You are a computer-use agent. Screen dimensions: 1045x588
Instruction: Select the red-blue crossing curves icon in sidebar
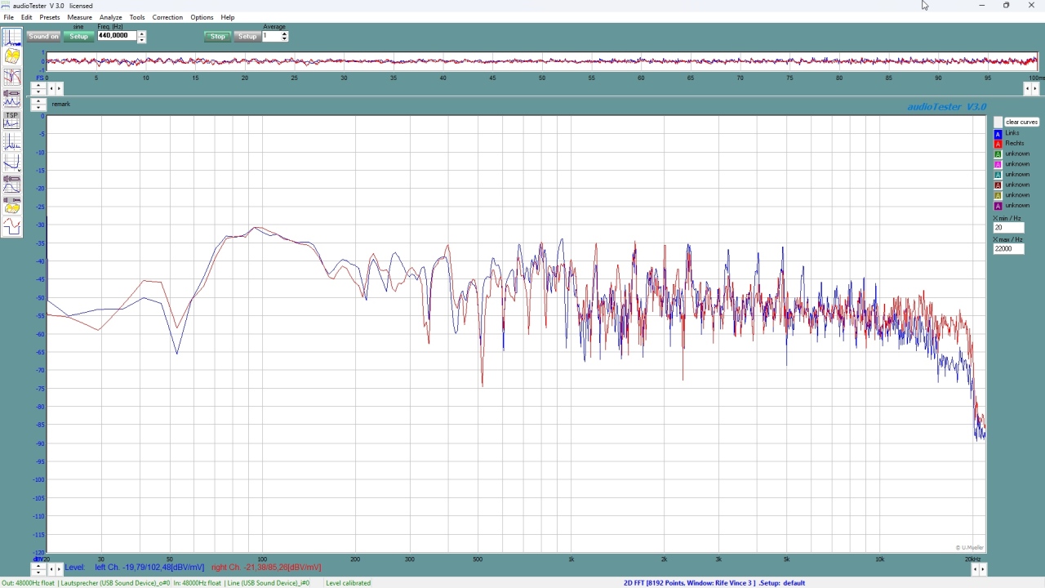pyautogui.click(x=12, y=77)
